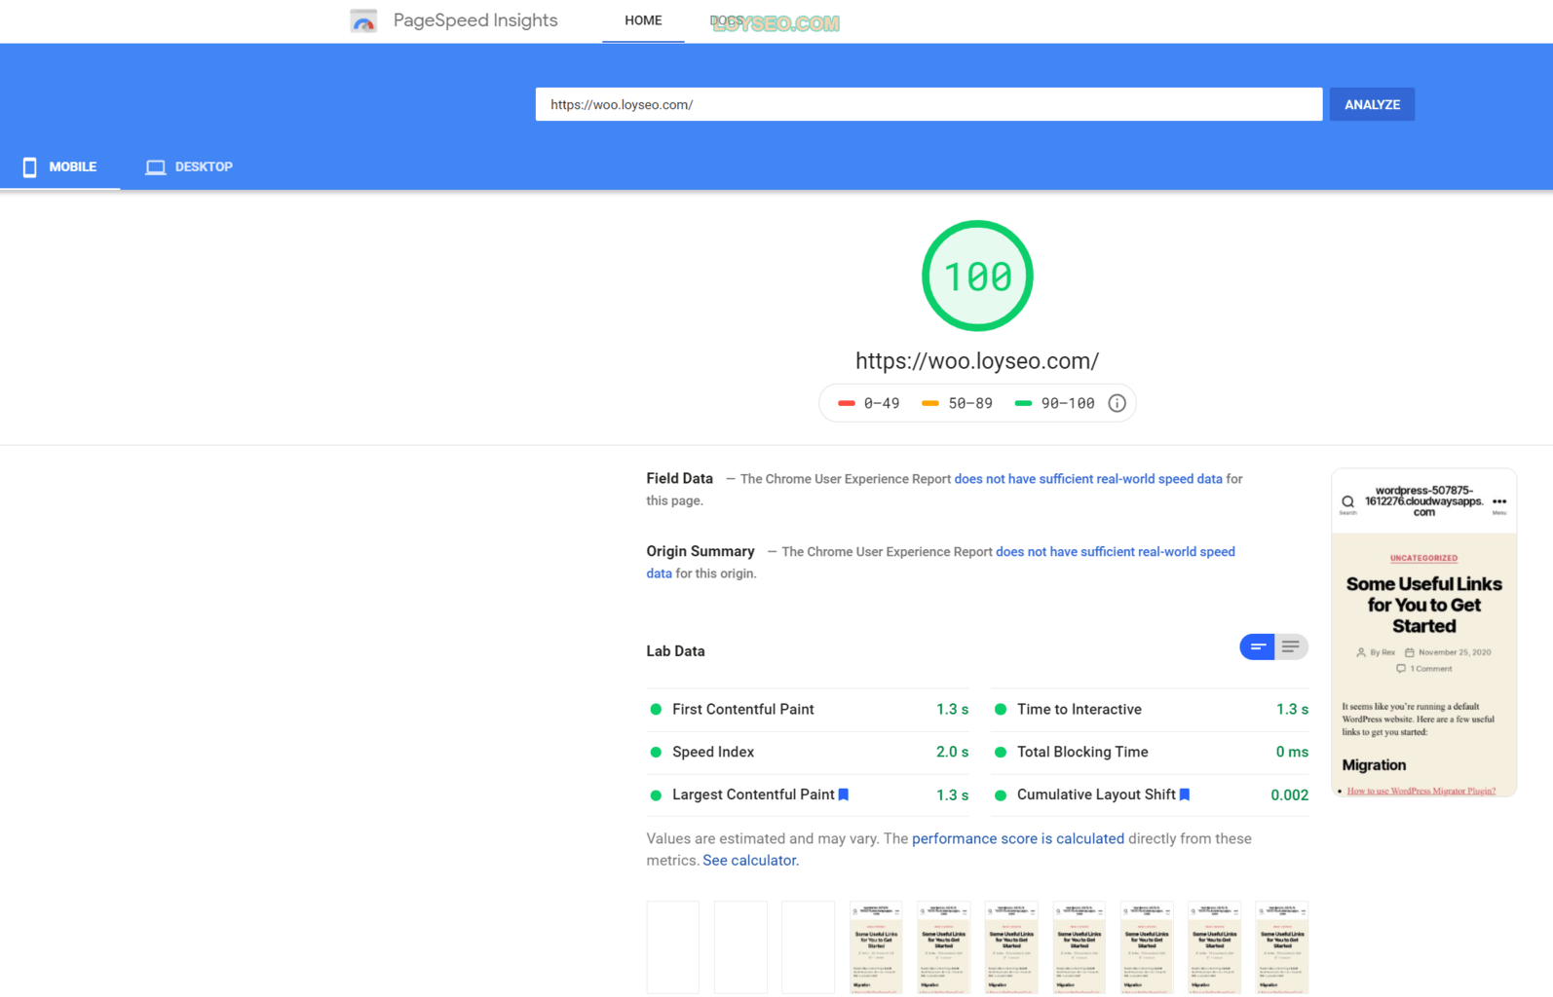Open the performance score is calculated link
1553x997 pixels.
(1018, 838)
